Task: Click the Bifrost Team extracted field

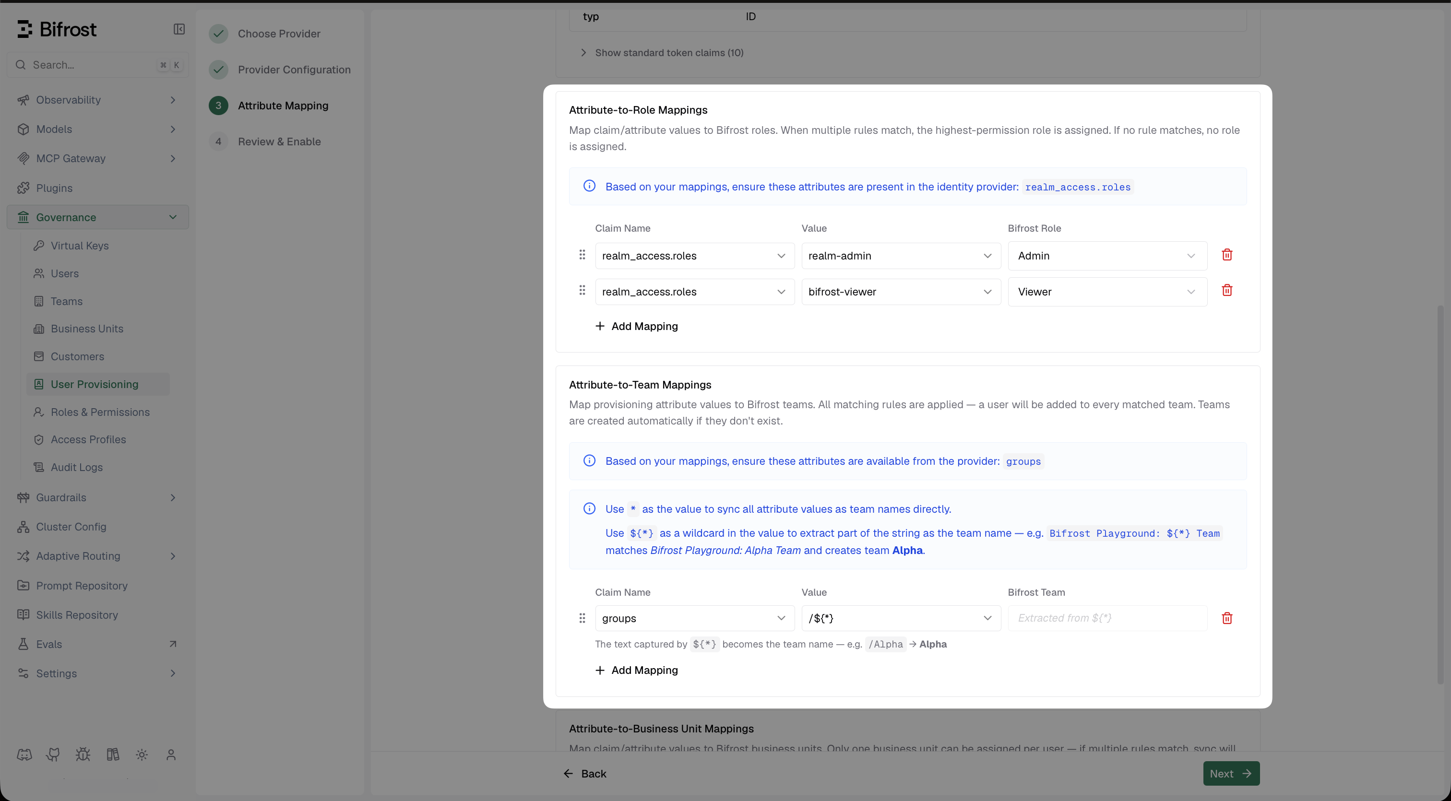Action: click(1107, 618)
